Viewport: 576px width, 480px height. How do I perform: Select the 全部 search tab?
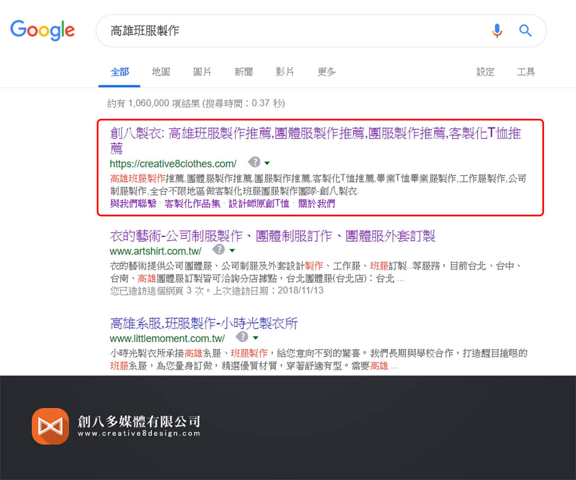pyautogui.click(x=120, y=72)
